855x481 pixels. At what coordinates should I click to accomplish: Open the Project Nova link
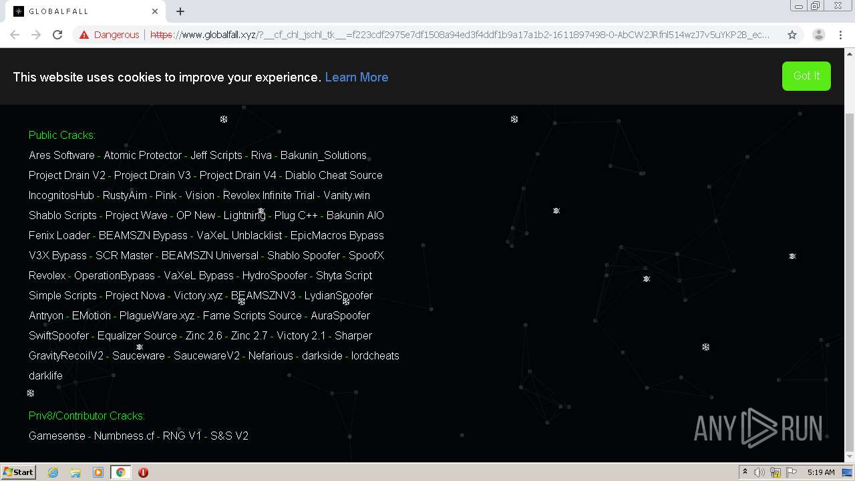tap(135, 295)
